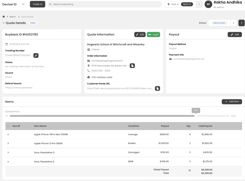Copy the Manchester Rd address
The height and width of the screenshot is (181, 245).
pos(132,66)
